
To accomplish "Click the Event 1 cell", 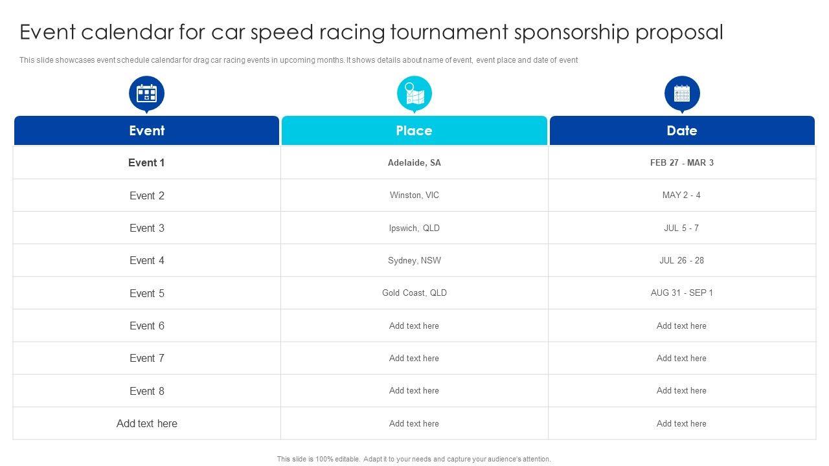I will [146, 162].
